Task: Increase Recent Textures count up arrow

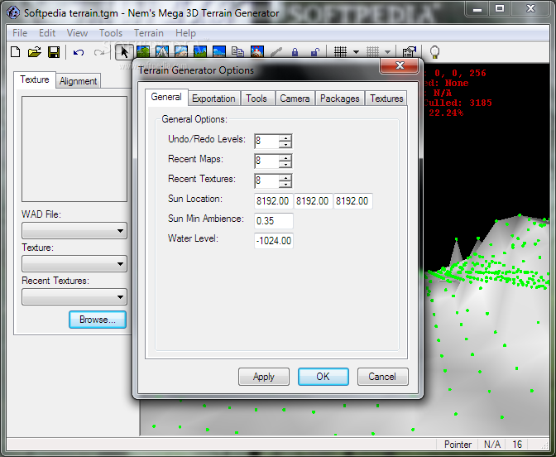Action: click(x=285, y=177)
